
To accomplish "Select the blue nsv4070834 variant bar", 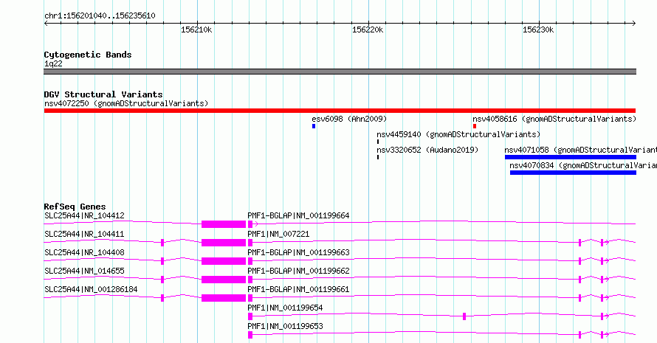I will [573, 173].
